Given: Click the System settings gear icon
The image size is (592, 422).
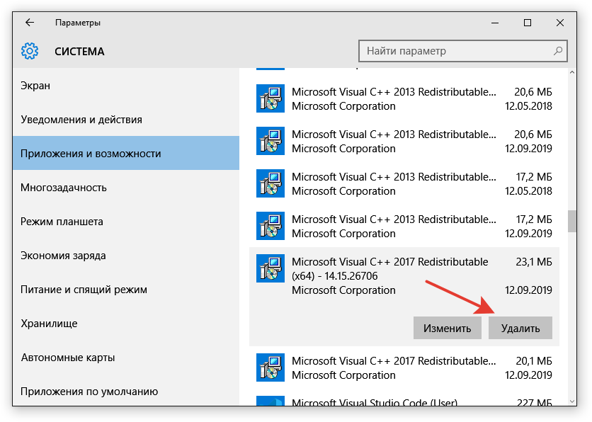Looking at the screenshot, I should [30, 51].
